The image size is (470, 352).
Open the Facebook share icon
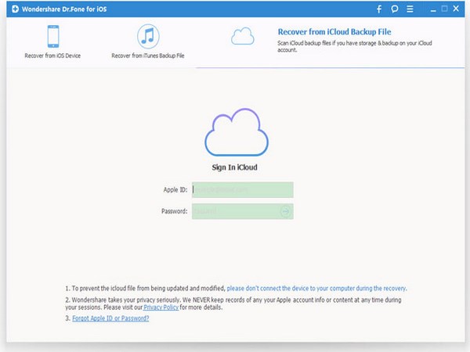click(x=379, y=9)
